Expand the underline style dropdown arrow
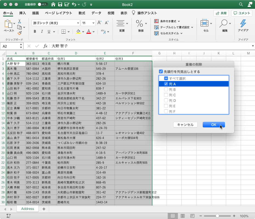 54,32
